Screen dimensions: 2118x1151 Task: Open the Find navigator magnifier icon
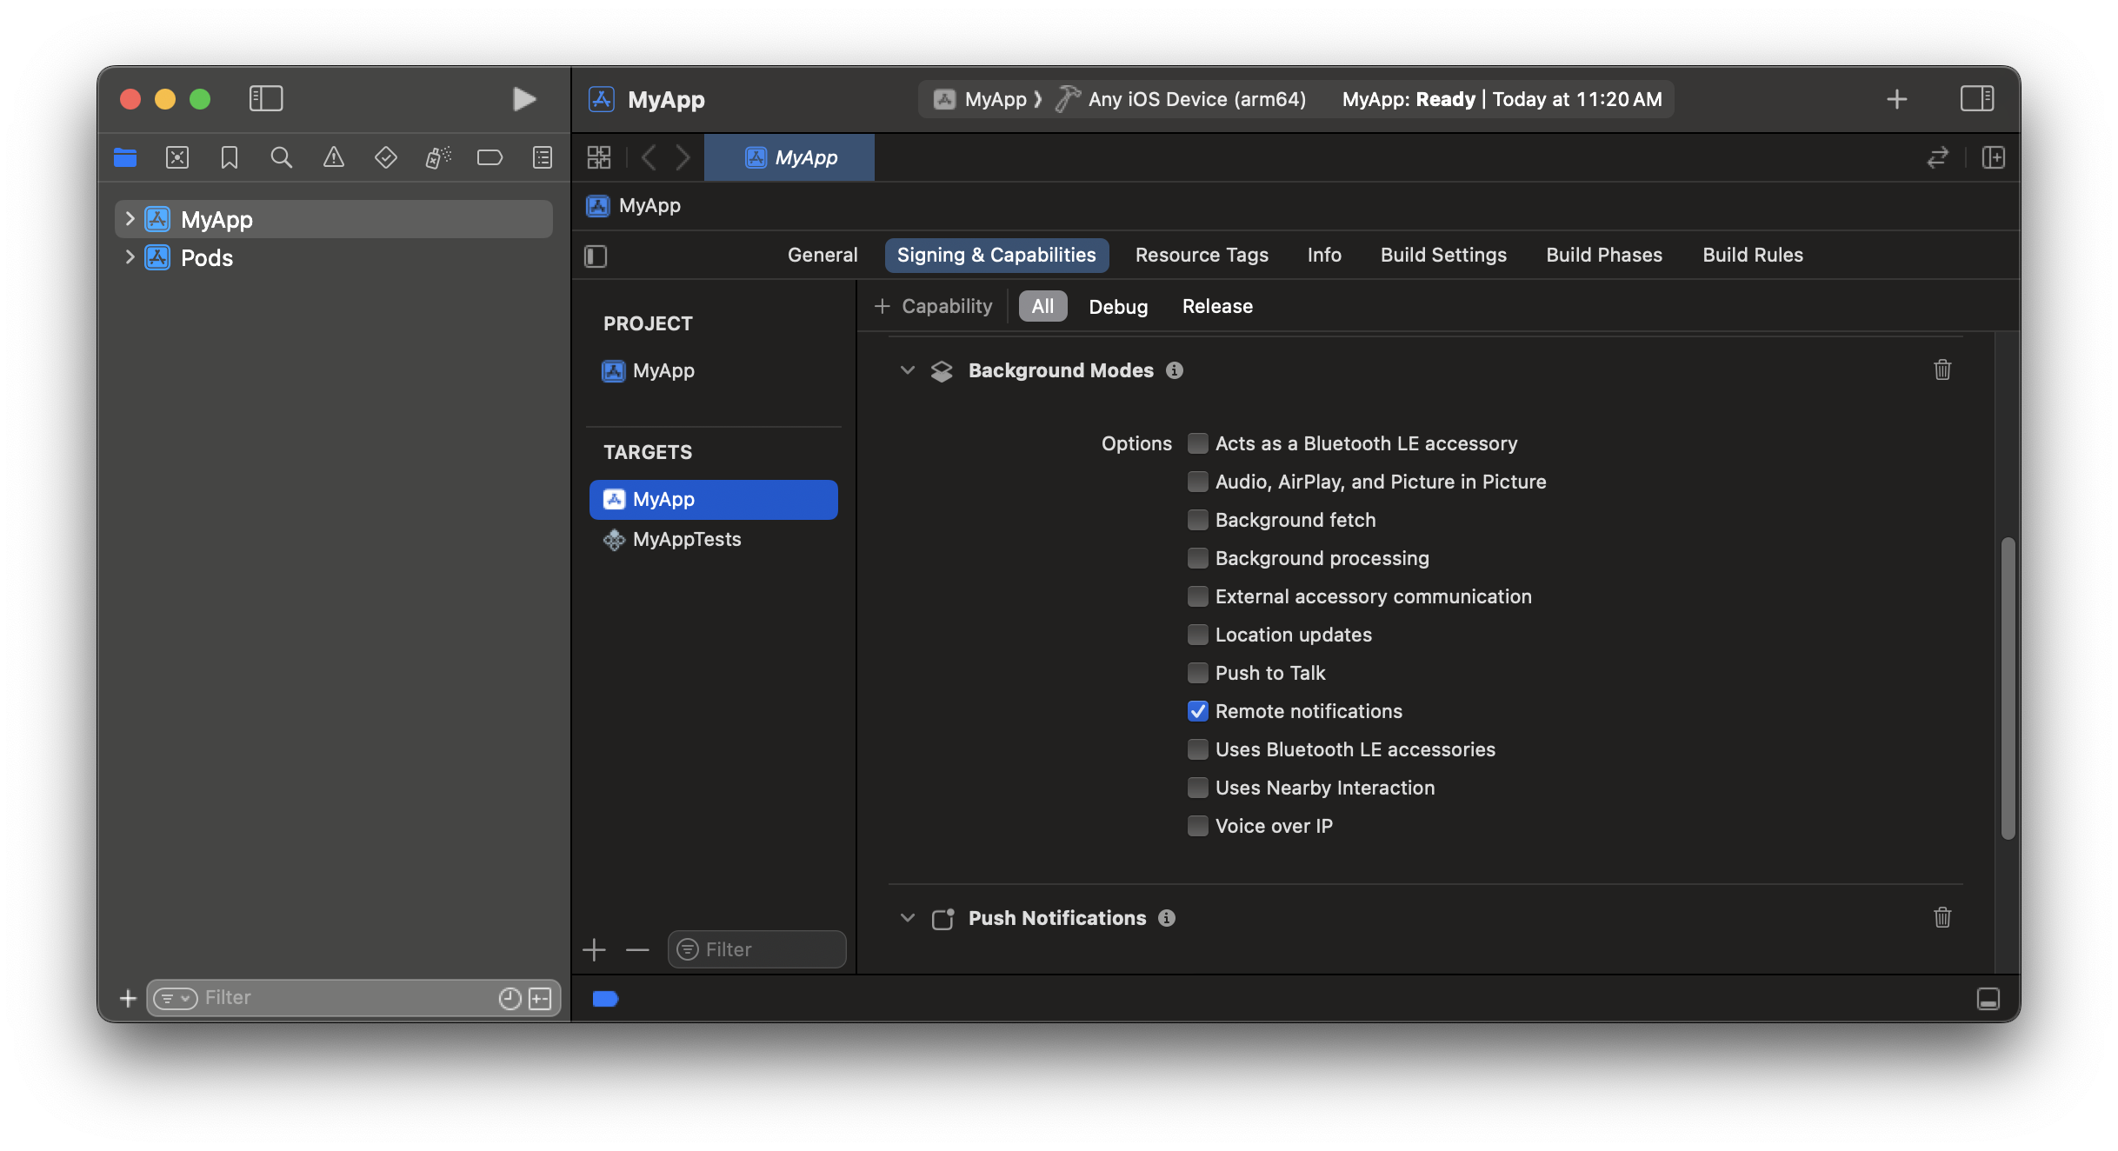pyautogui.click(x=281, y=157)
